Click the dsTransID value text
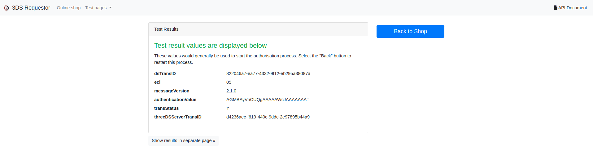593x147 pixels. 268,73
